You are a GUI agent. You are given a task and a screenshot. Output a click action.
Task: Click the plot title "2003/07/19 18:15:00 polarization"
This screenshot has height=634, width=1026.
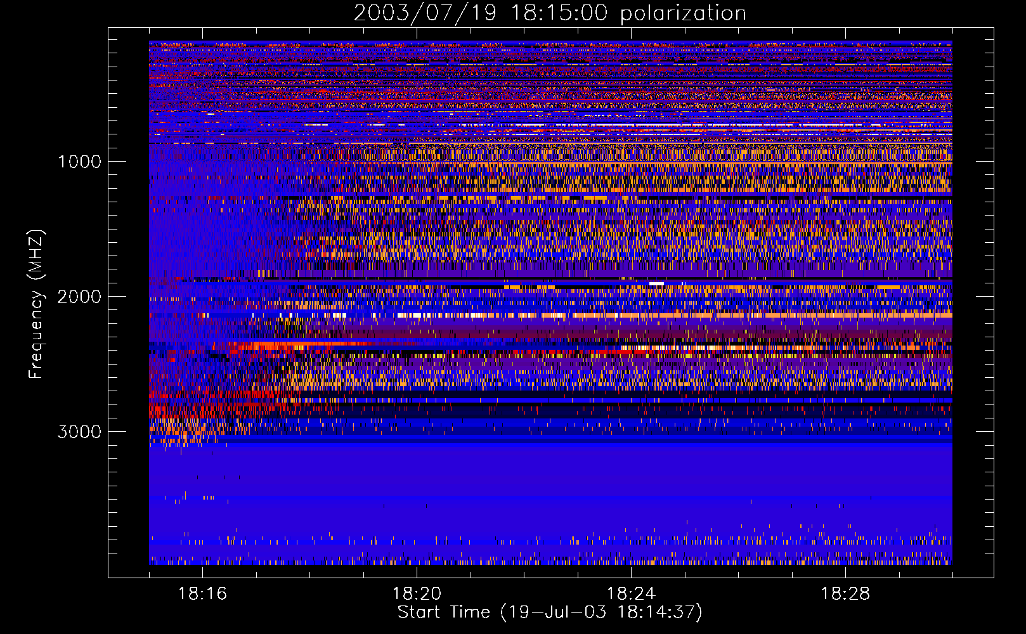[550, 13]
